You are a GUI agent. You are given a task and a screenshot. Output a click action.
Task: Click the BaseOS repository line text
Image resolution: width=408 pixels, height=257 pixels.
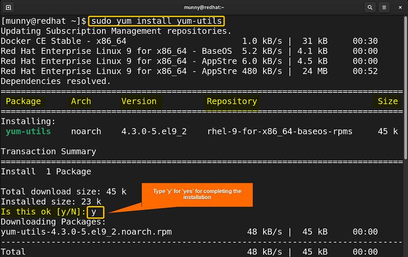(116, 51)
